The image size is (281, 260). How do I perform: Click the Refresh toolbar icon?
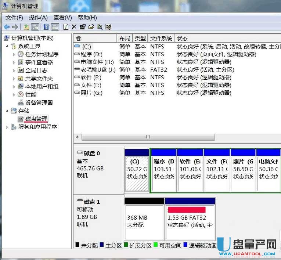(66, 27)
